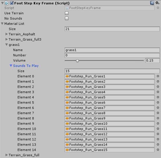Collapse the grass1 entry
The height and width of the screenshot is (158, 161).
7,45
